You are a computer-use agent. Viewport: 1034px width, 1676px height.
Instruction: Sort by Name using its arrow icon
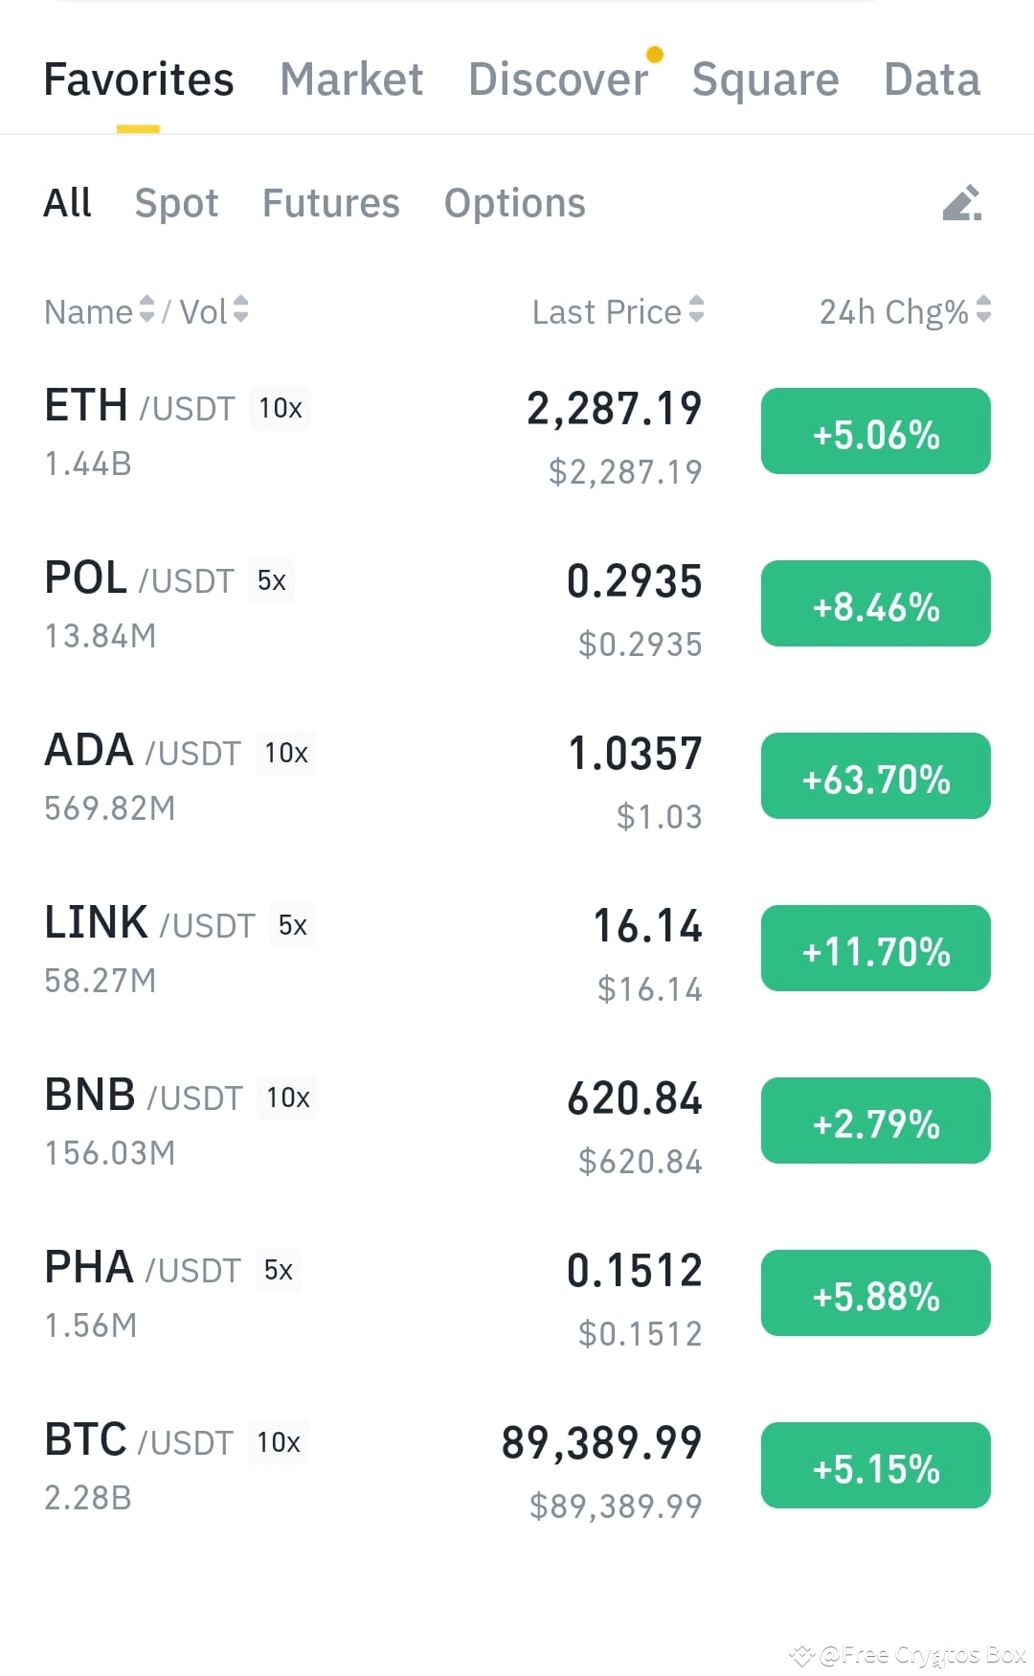pyautogui.click(x=146, y=309)
